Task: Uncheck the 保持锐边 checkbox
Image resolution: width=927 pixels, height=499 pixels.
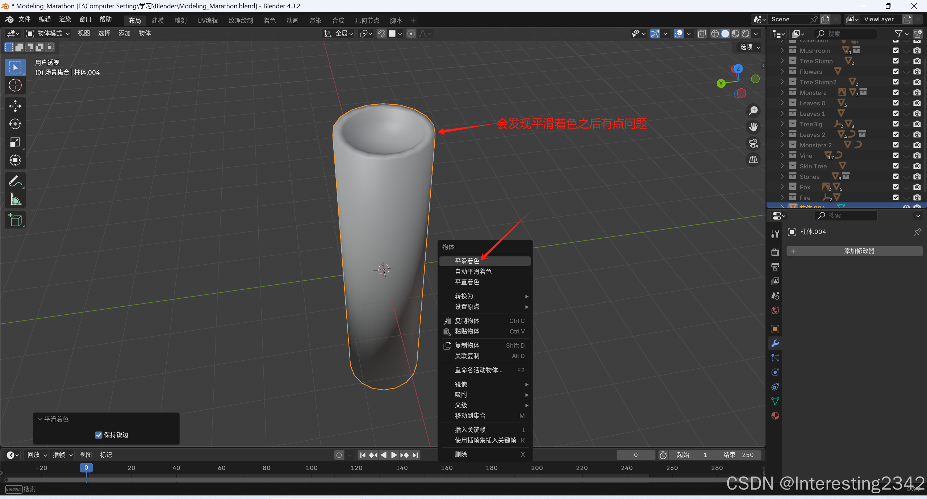Action: point(99,435)
